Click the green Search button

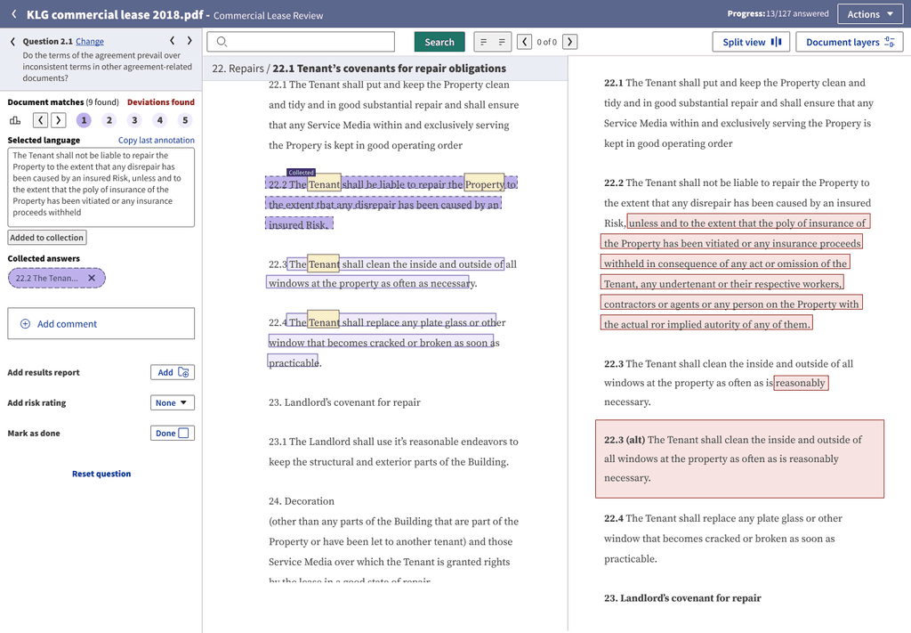tap(439, 42)
